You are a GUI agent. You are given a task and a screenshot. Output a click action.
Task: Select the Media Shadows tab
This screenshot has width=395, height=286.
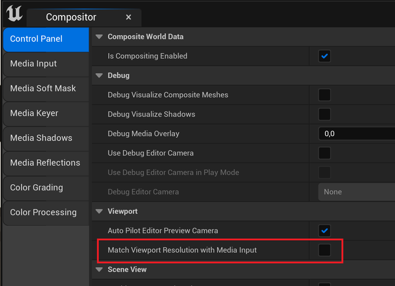tap(41, 138)
